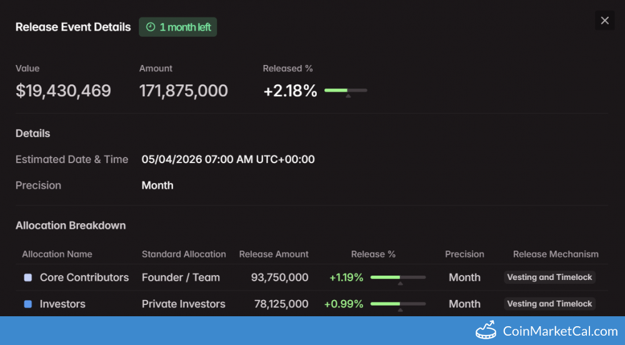Click the Core Contributors release progress bar
625x345 pixels.
(x=397, y=277)
